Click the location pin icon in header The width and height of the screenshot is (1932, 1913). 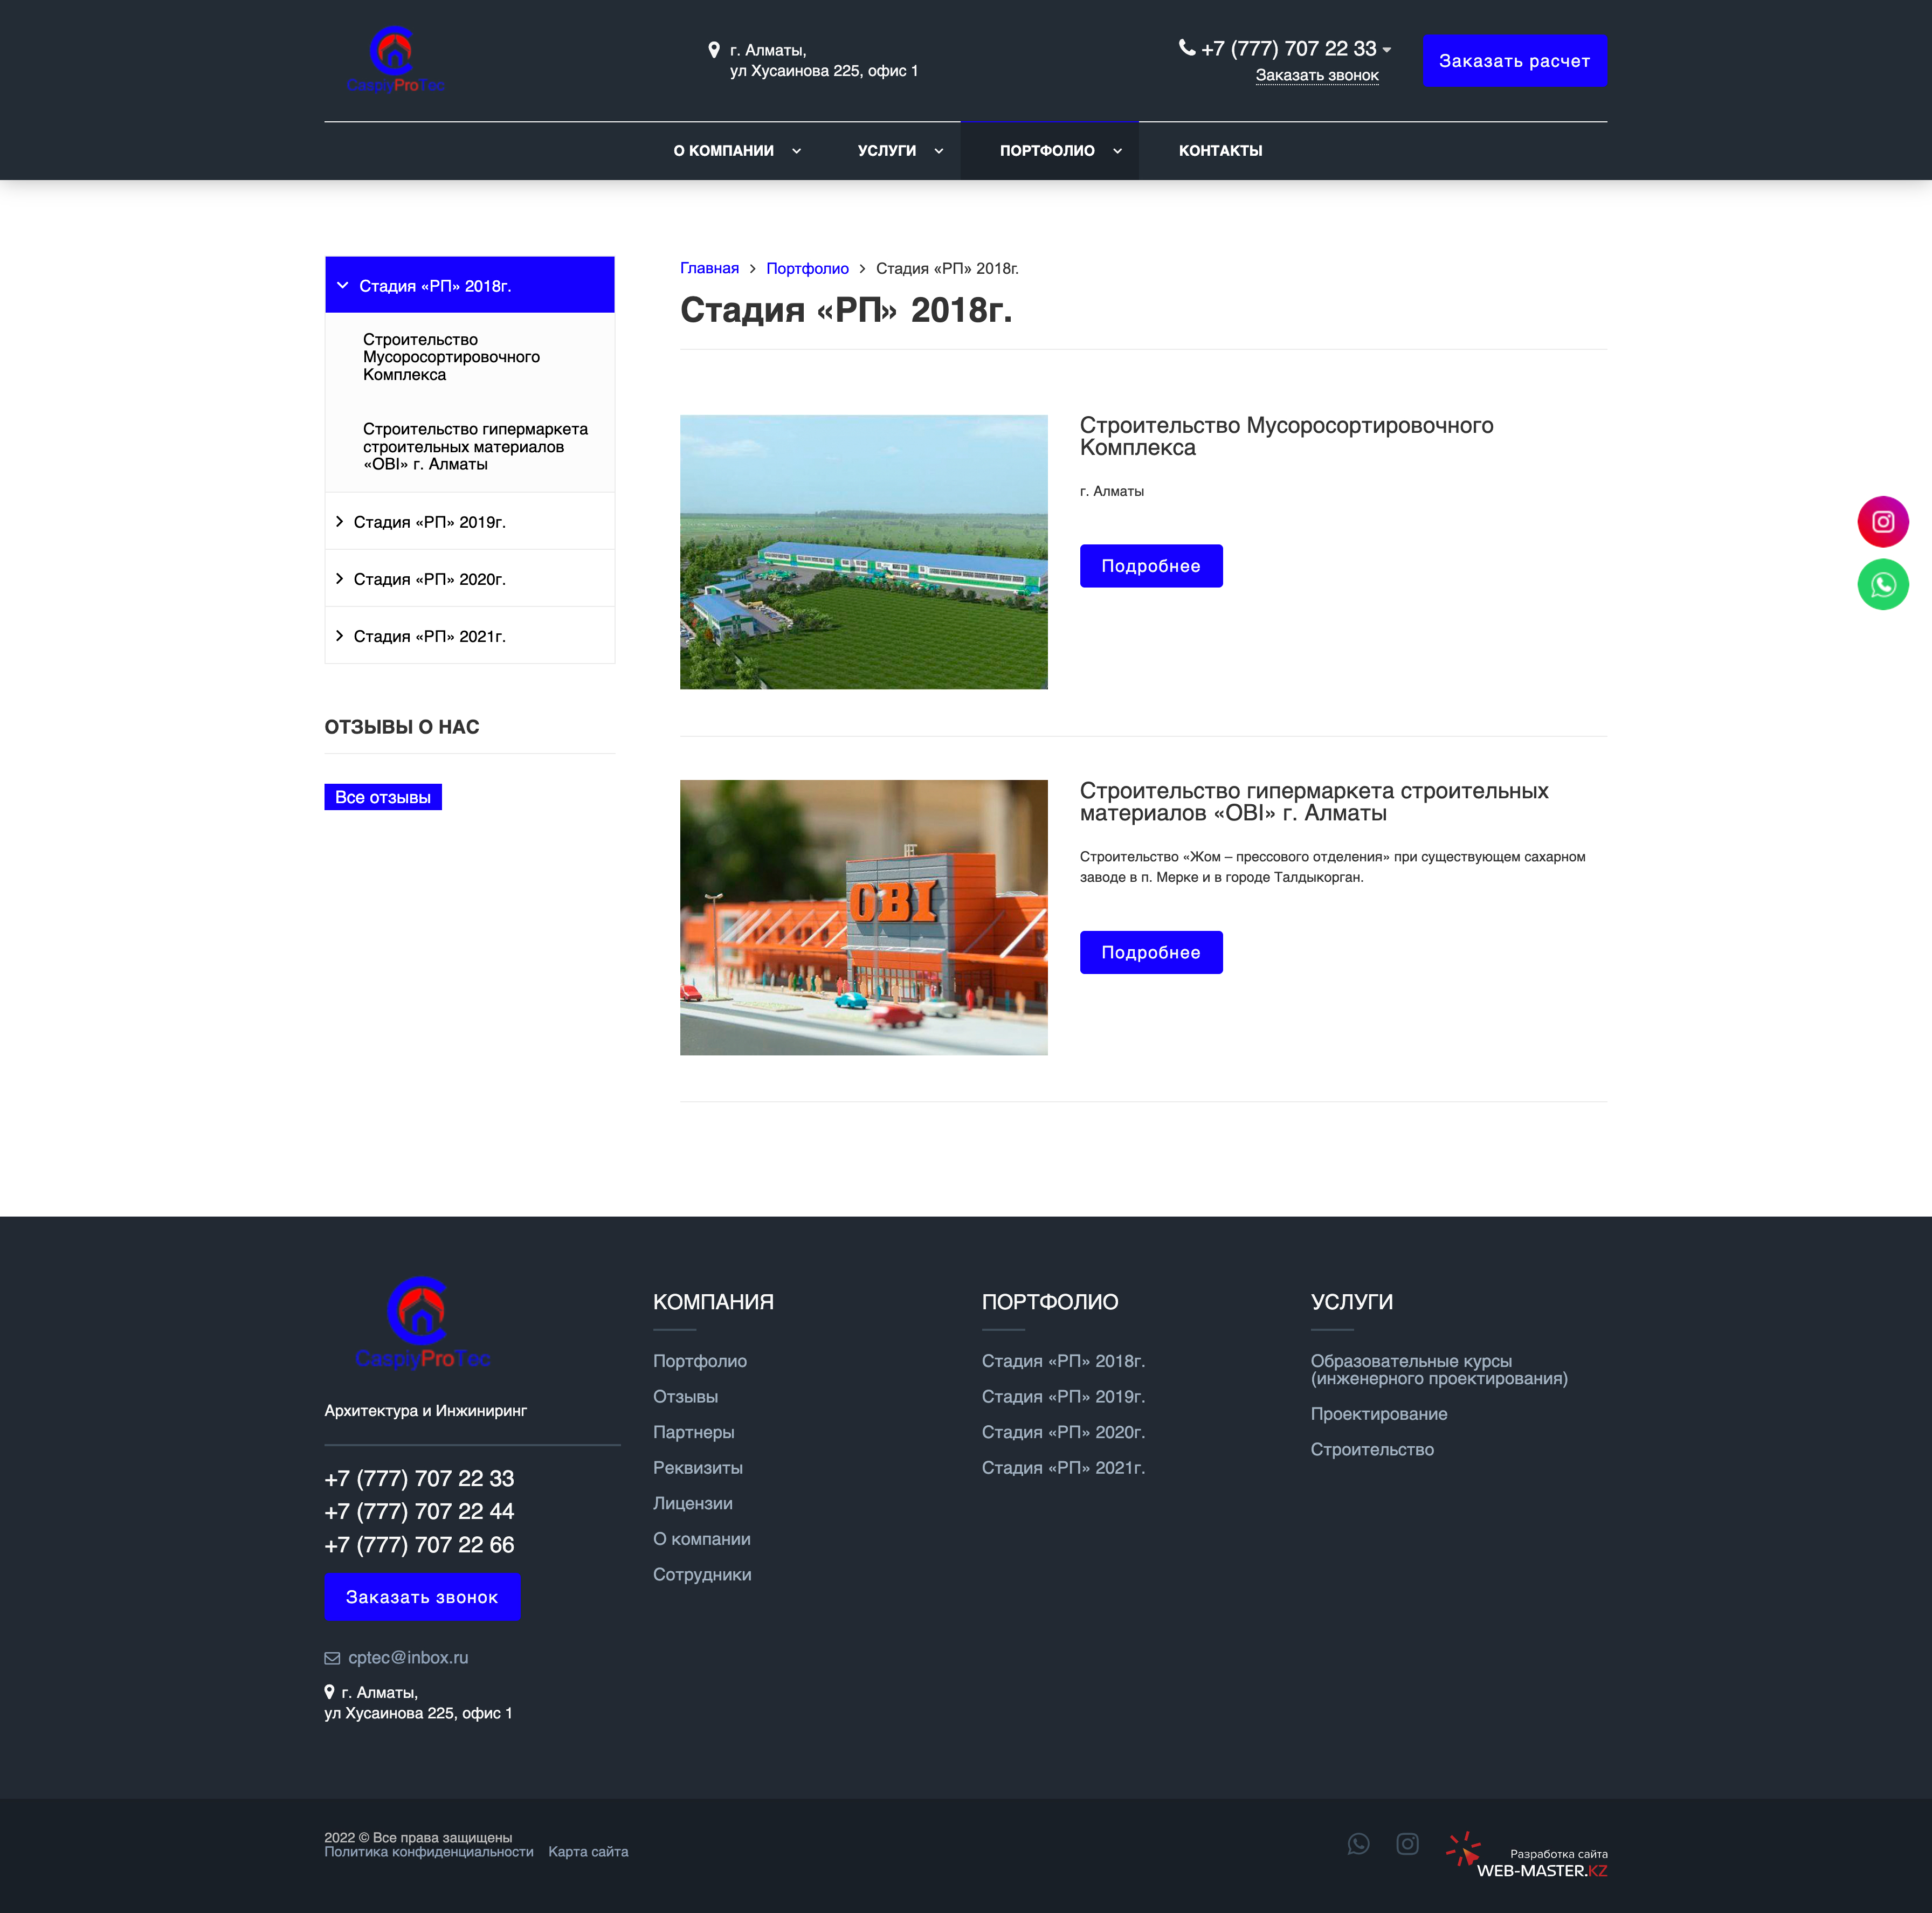click(714, 50)
